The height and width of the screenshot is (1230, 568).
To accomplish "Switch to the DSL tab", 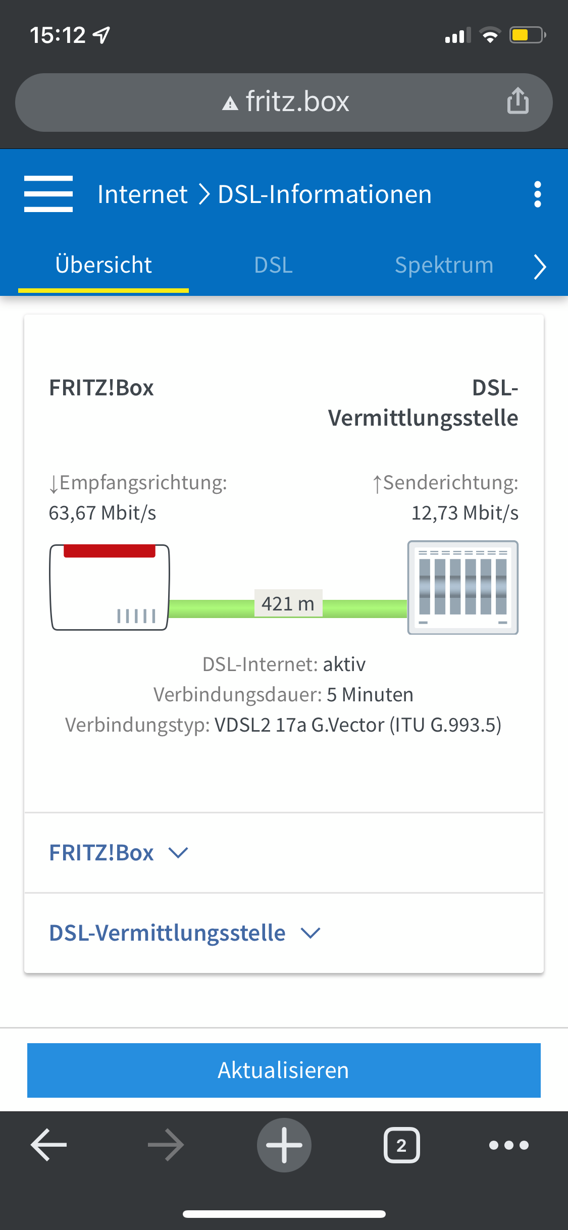I will 274,265.
